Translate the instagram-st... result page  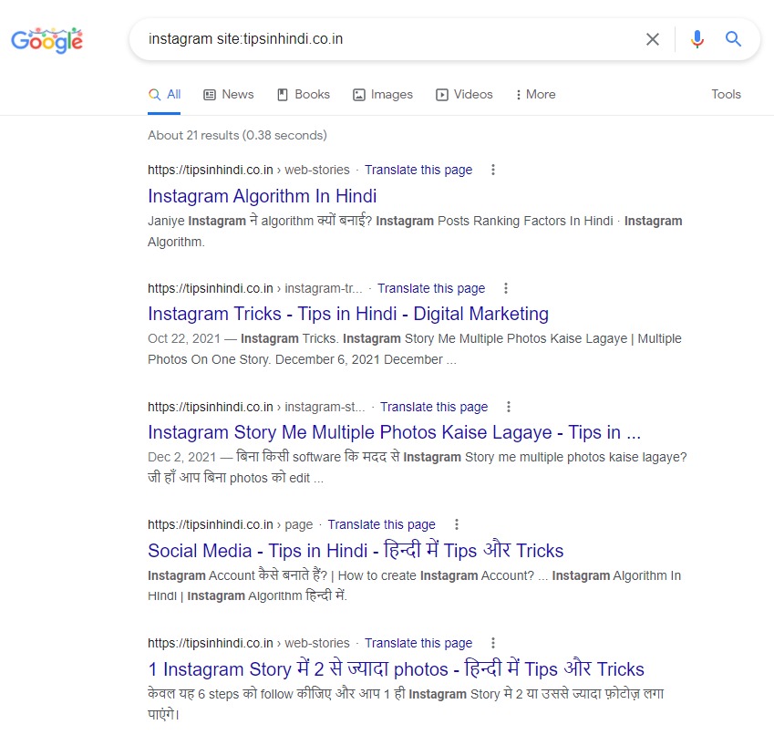pos(433,407)
